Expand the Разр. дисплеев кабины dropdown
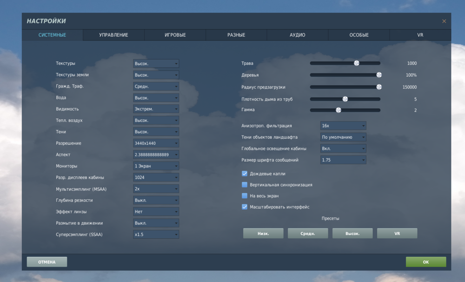Screen dimensions: 465x282 click(156, 177)
